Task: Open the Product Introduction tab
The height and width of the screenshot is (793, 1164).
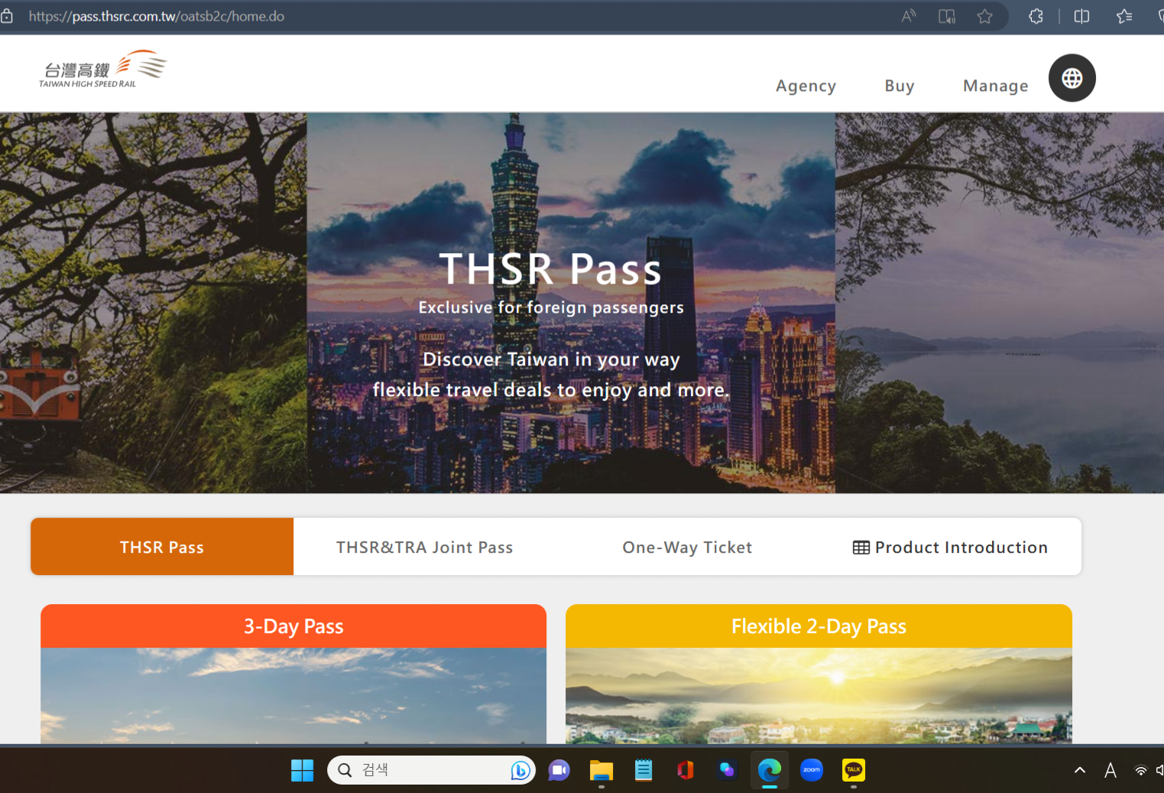Action: [950, 547]
